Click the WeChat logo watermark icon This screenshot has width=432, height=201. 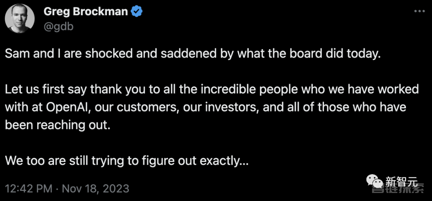(x=374, y=181)
